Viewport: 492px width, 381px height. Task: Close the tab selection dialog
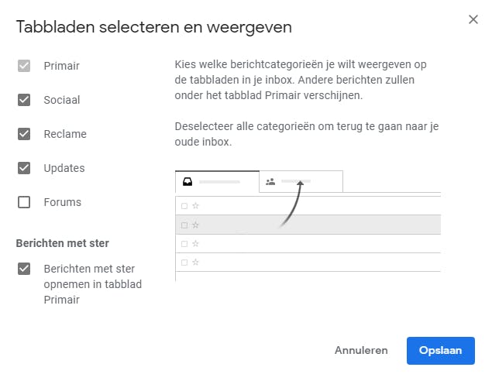click(473, 19)
